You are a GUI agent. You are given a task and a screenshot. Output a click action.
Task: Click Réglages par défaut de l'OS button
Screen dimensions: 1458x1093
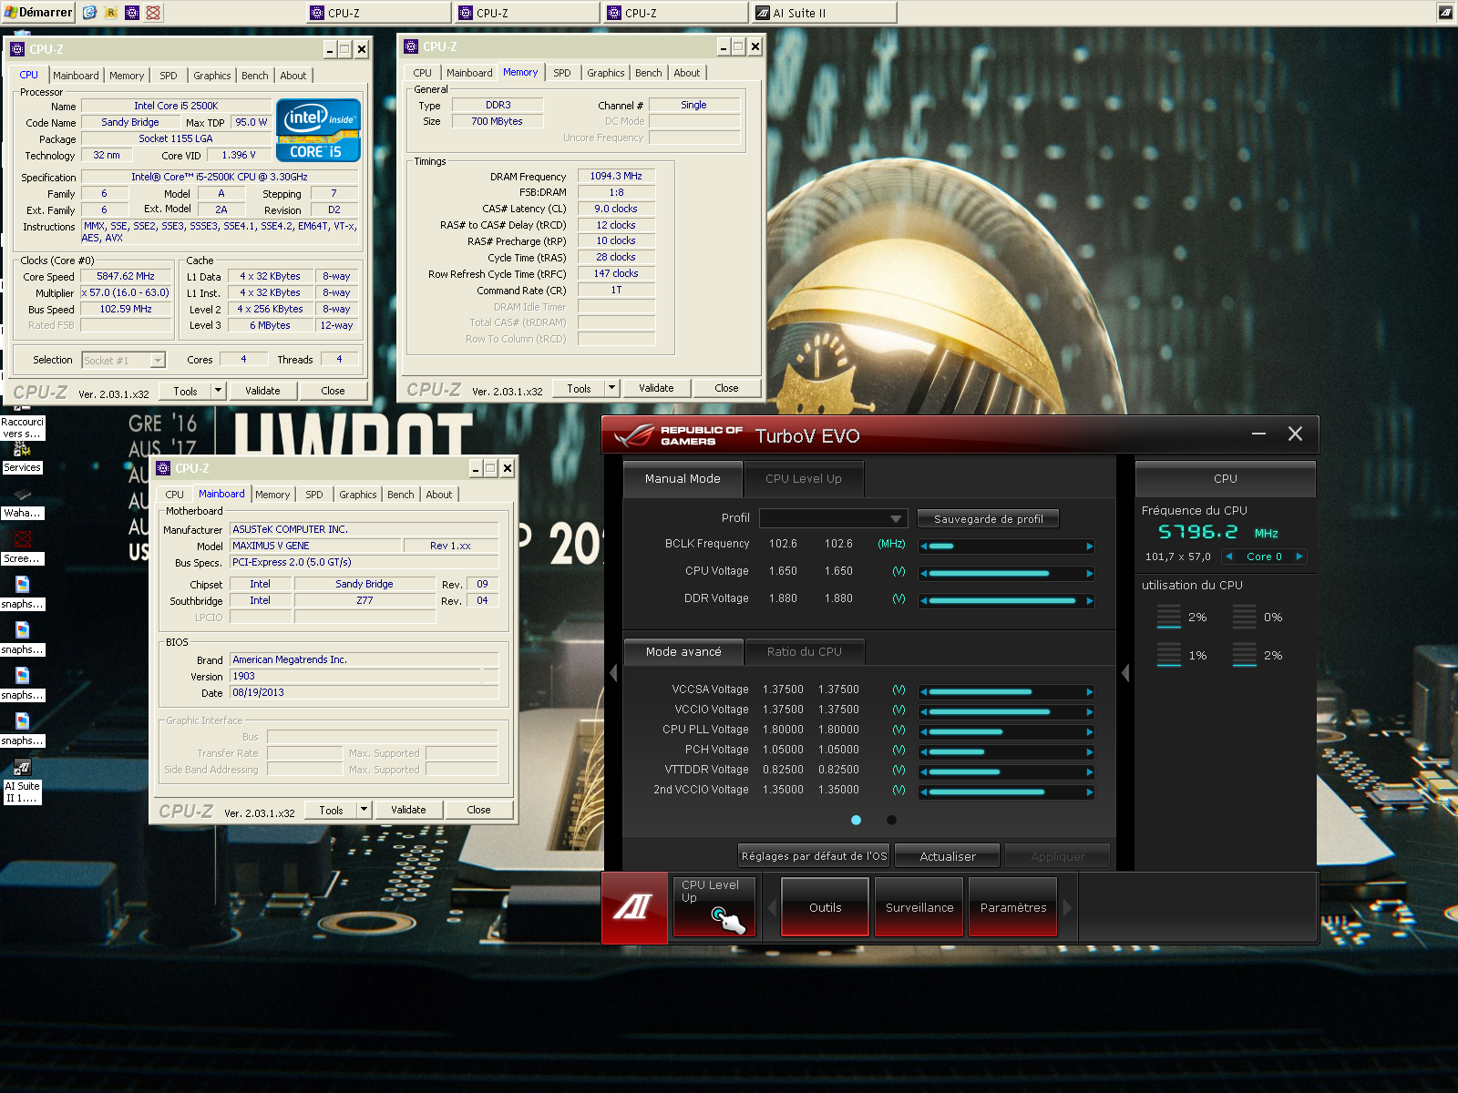814,856
